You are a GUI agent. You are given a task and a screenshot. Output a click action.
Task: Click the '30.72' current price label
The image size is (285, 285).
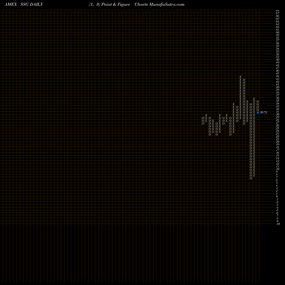[263, 112]
